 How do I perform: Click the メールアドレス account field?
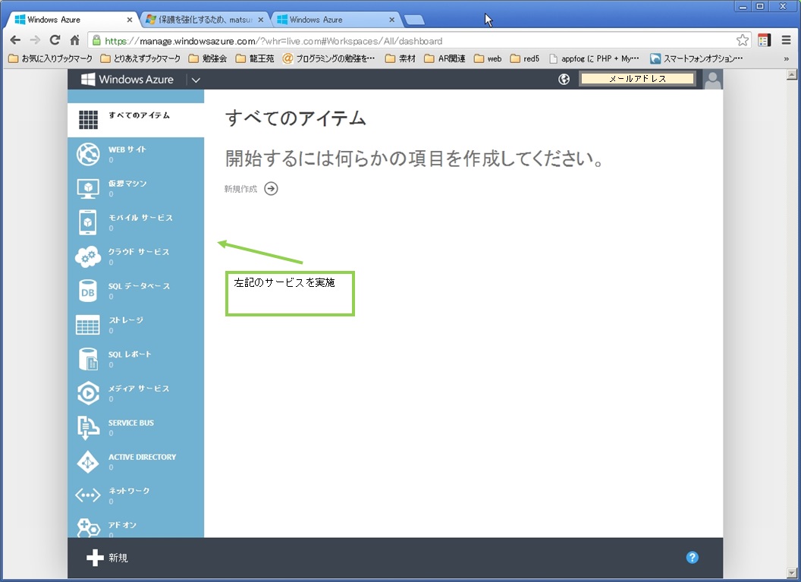(637, 79)
